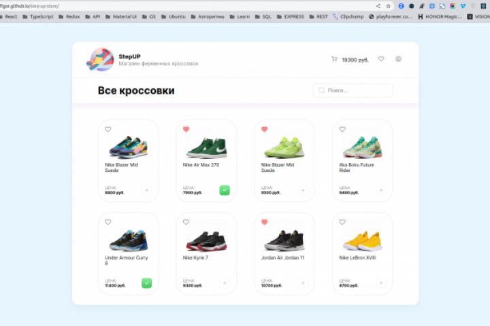This screenshot has width=490, height=326.
Task: Click the browser address bar URL
Action: tap(30, 6)
